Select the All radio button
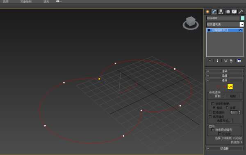This screenshot has width=246, height=155. coord(227,108)
